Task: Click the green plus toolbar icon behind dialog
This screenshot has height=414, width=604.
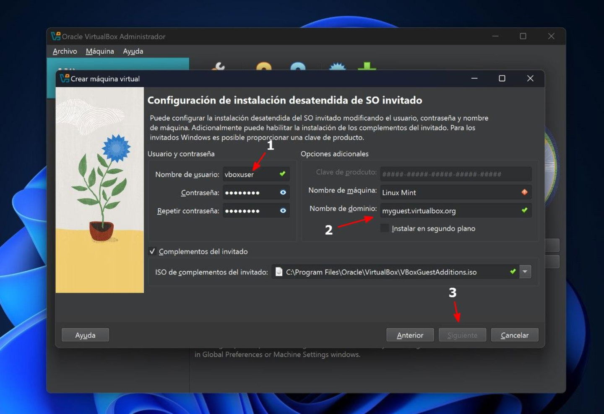Action: [367, 66]
